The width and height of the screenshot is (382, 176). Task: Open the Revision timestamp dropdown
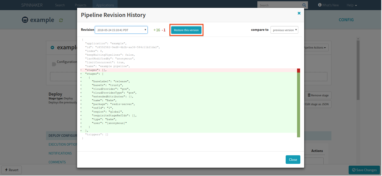(x=121, y=30)
